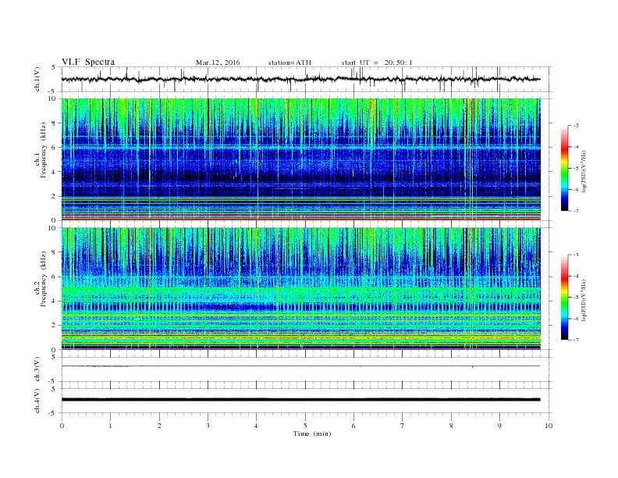The width and height of the screenshot is (618, 478).
Task: Click the thick ch.4 voltage trace
Action: 301,400
